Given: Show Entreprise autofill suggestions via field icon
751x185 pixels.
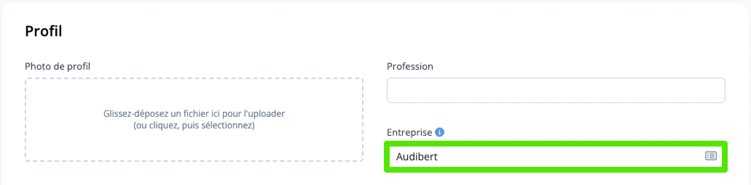Looking at the screenshot, I should coord(711,156).
